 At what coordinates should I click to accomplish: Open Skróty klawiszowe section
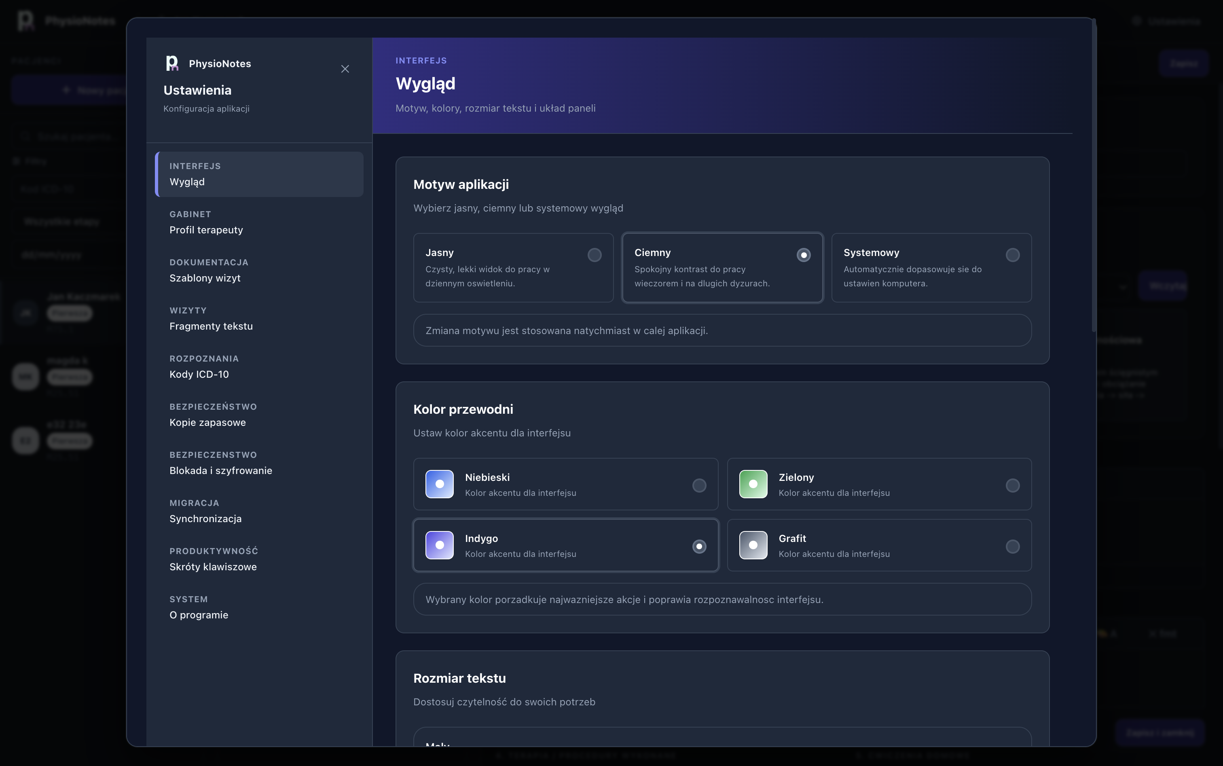point(259,559)
